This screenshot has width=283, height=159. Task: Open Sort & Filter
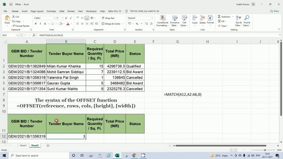pyautogui.click(x=239, y=21)
